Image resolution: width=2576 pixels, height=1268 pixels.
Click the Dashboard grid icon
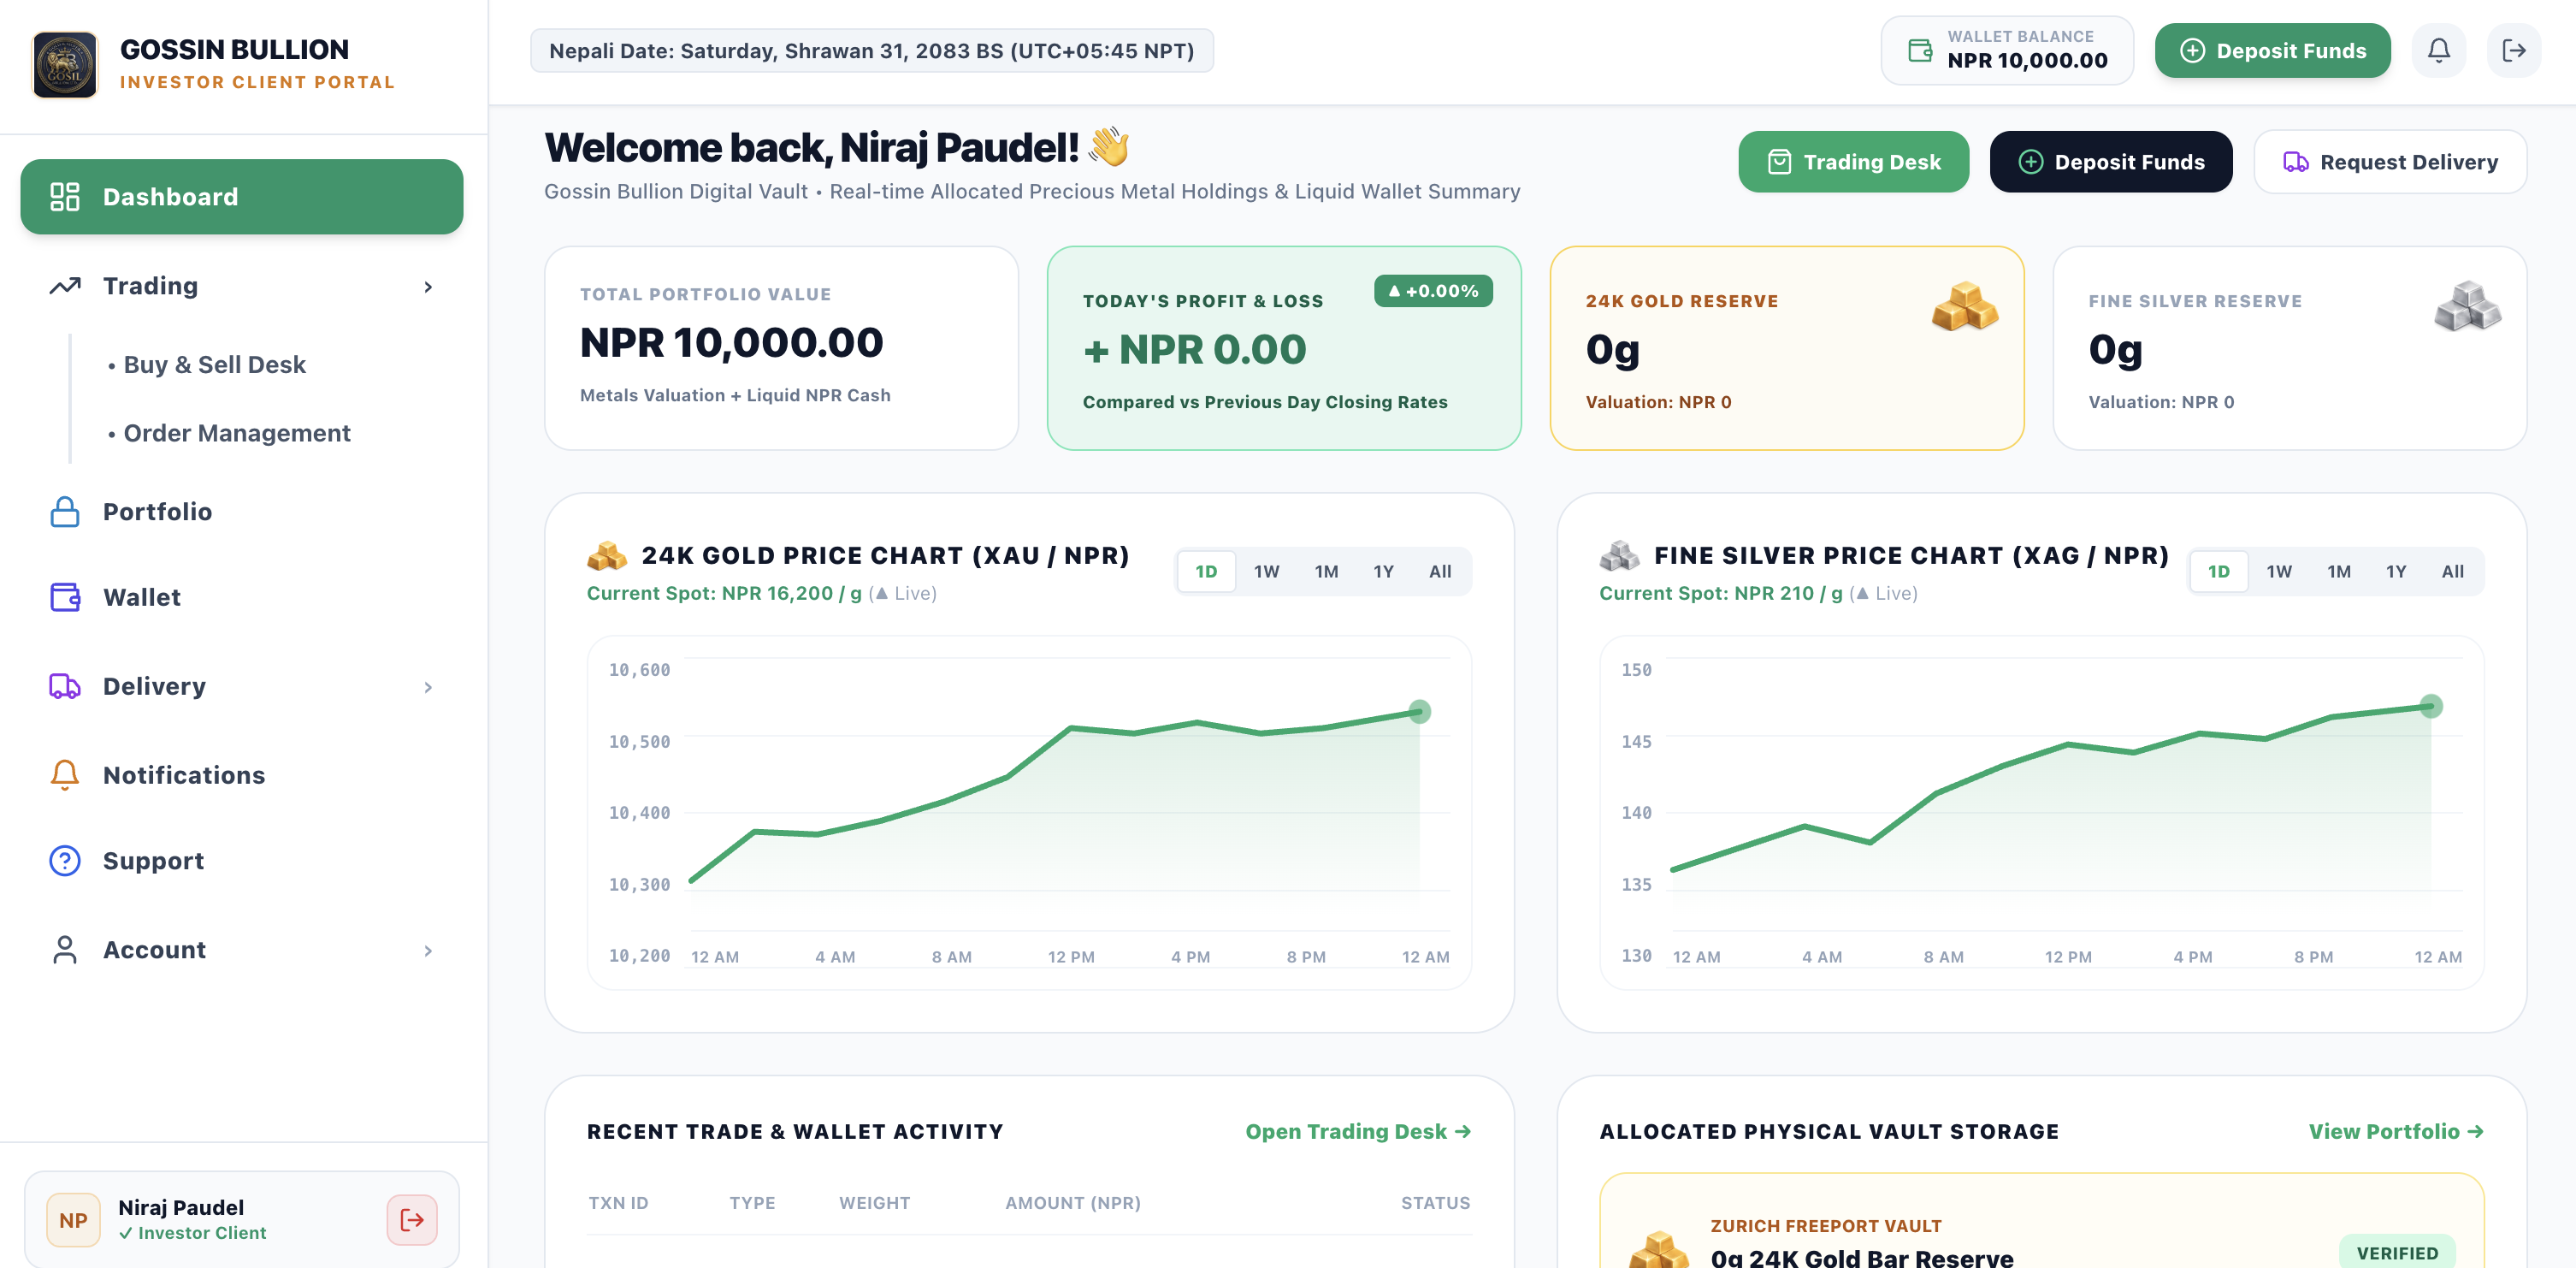pyautogui.click(x=65, y=196)
